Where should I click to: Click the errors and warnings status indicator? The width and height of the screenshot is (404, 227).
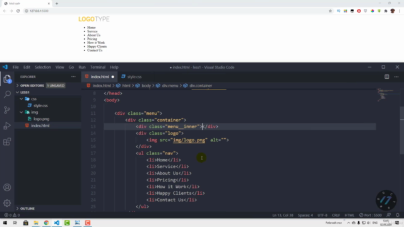point(12,215)
